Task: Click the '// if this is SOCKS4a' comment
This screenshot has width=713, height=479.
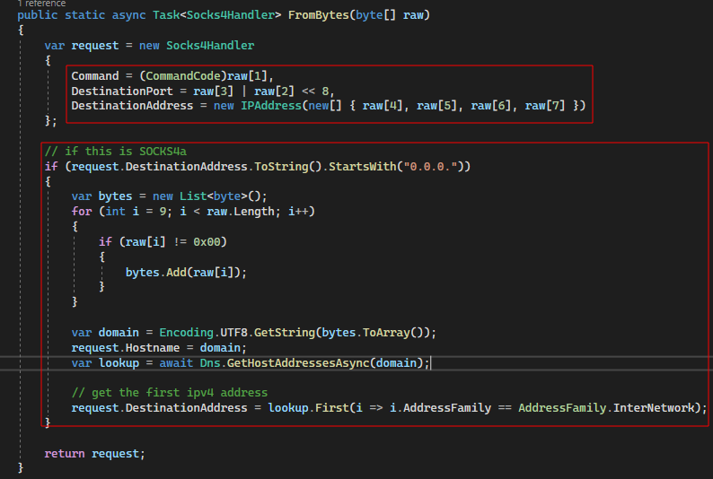Action: pyautogui.click(x=116, y=152)
